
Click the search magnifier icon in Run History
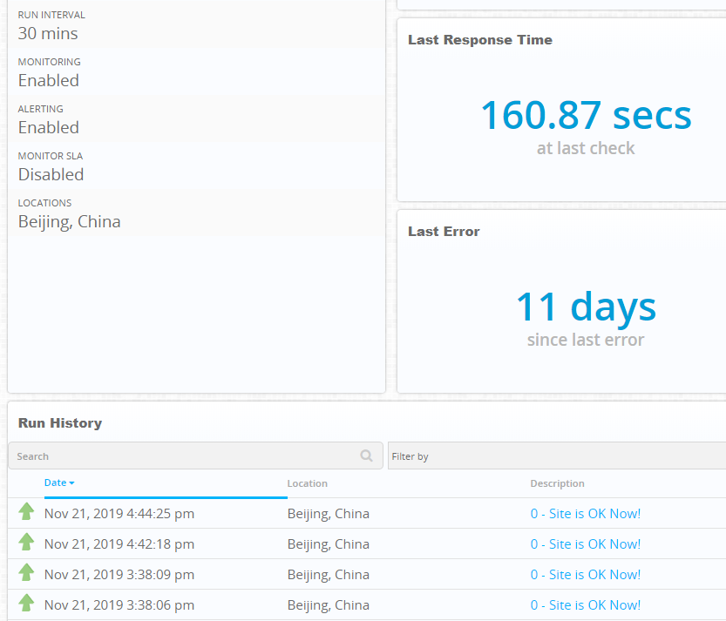367,456
